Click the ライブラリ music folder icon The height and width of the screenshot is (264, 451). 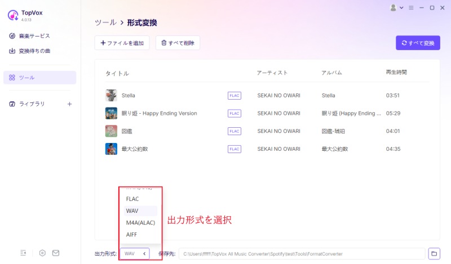click(12, 104)
